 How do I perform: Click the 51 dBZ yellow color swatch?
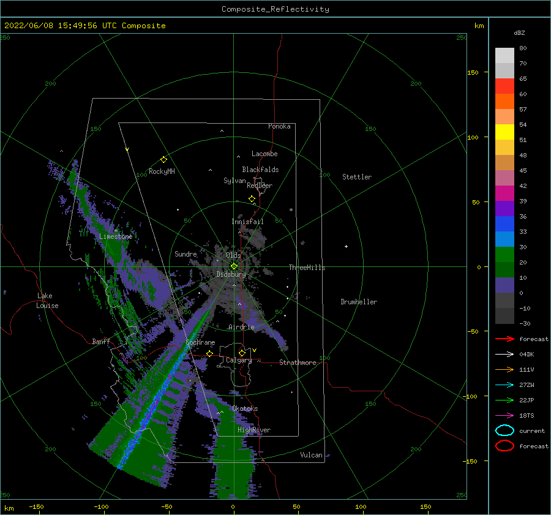504,132
